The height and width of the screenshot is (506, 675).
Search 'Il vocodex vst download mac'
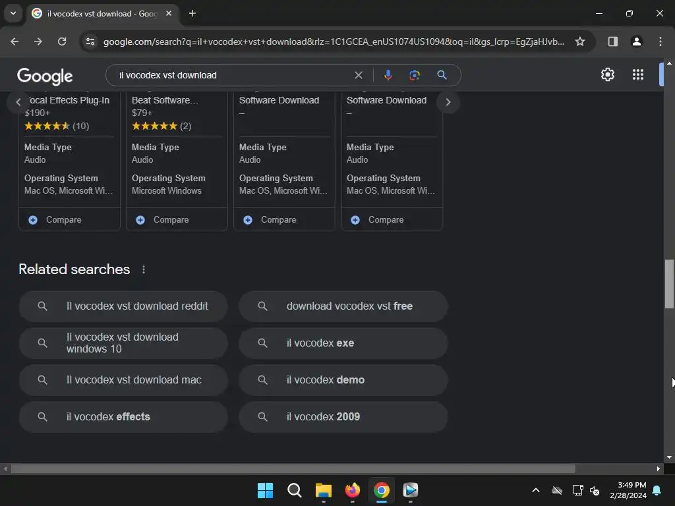[x=123, y=380]
